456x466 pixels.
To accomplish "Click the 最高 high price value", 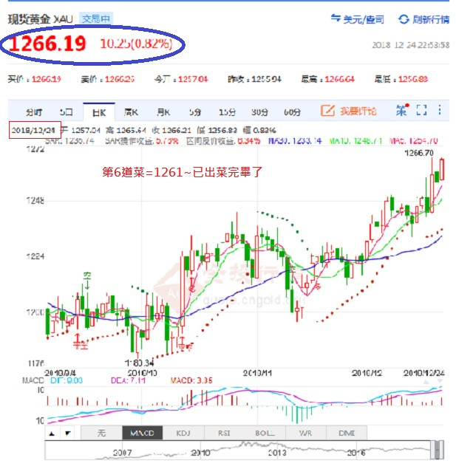I will tap(339, 79).
